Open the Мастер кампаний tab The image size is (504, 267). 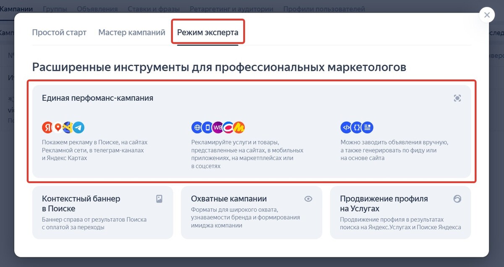click(132, 32)
